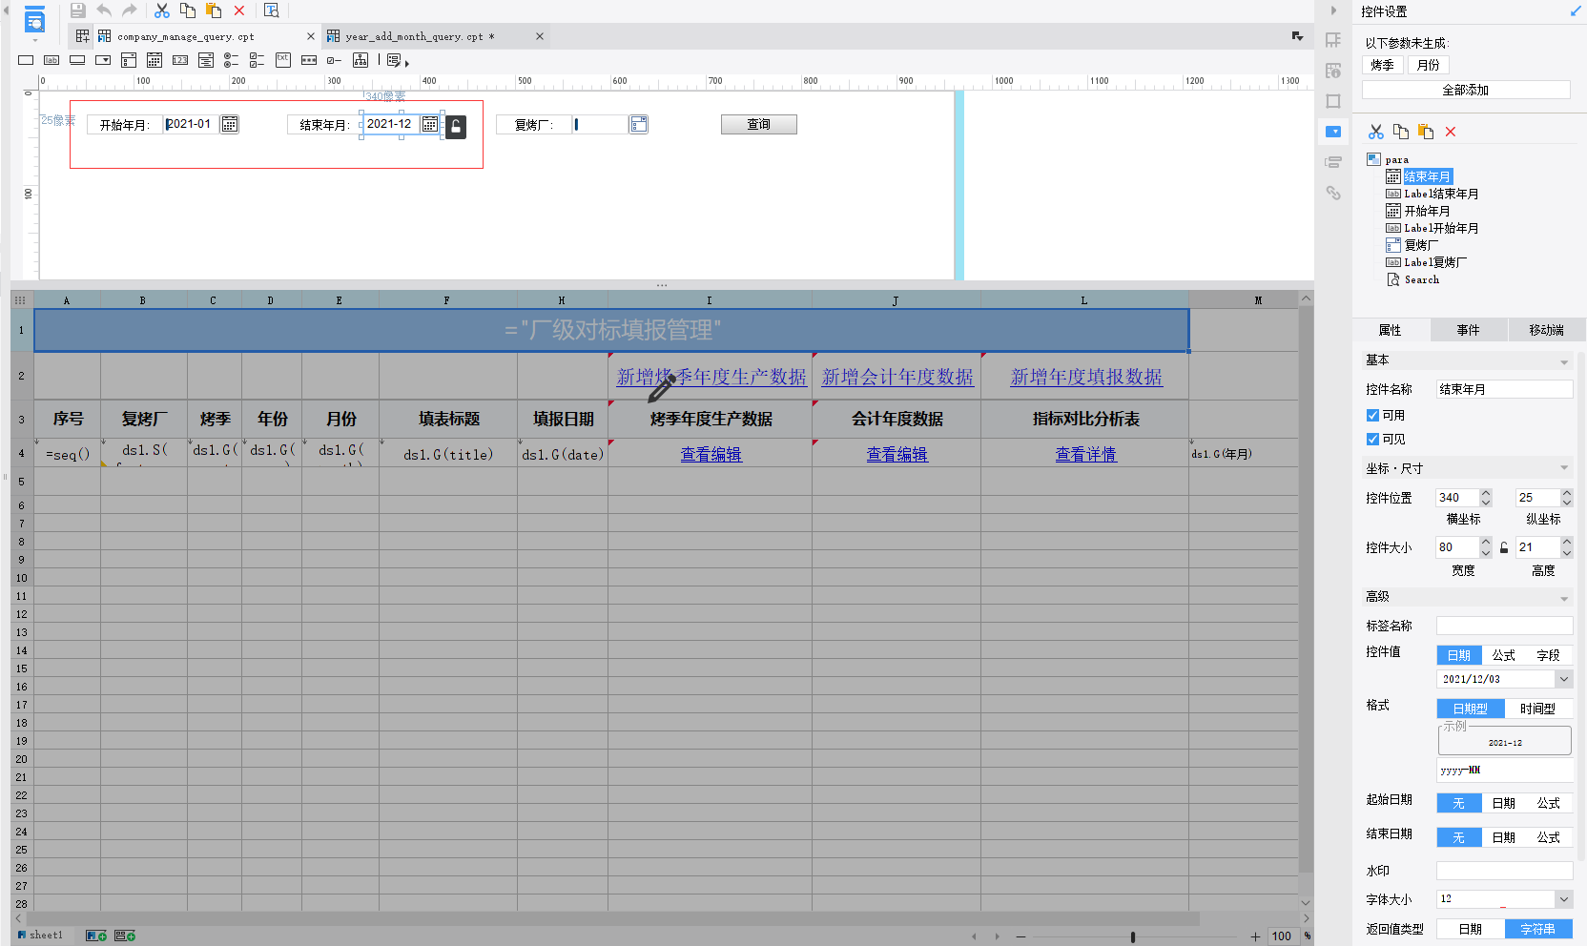Redo the last undone action
1587x946 pixels.
[x=130, y=10]
